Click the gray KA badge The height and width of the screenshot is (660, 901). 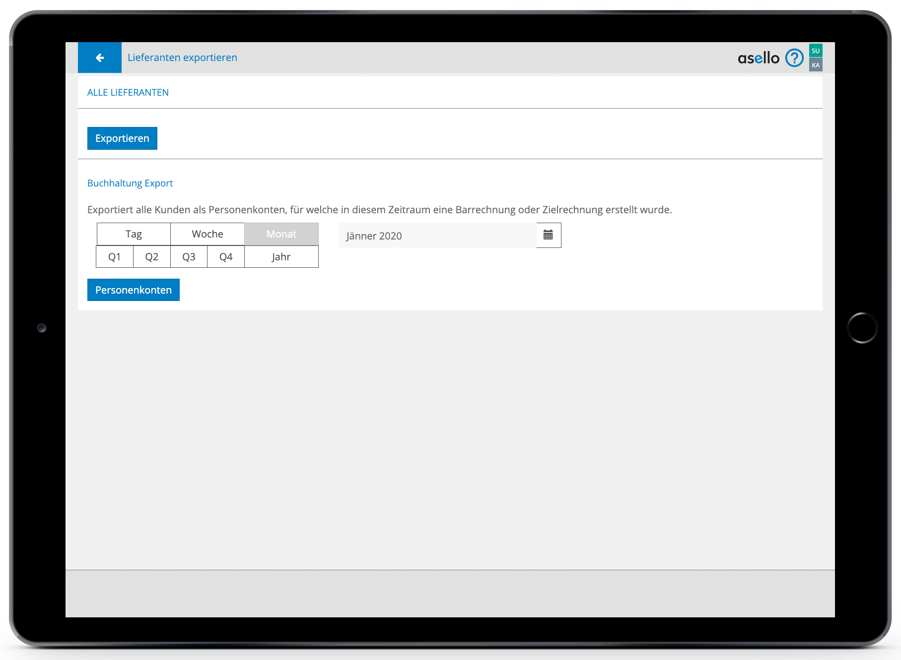tap(816, 65)
